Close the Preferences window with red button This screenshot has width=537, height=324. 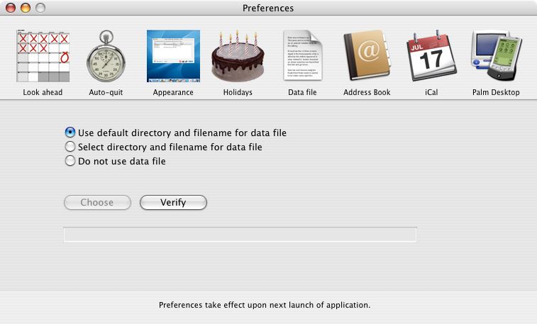11,9
